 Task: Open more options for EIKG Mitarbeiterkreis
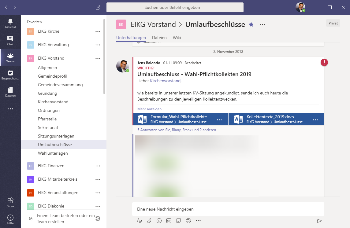click(x=98, y=179)
